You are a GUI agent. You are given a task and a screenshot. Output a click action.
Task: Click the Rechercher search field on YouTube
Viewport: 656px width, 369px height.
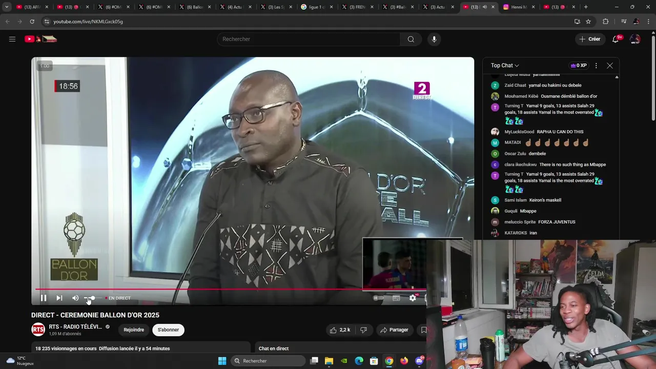pos(309,39)
